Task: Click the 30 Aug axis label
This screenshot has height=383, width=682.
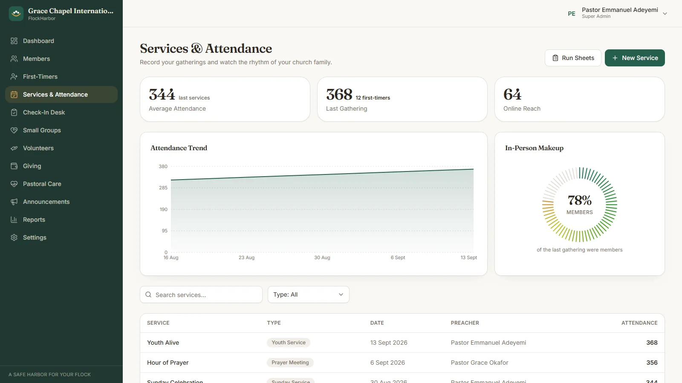Action: coord(322,257)
